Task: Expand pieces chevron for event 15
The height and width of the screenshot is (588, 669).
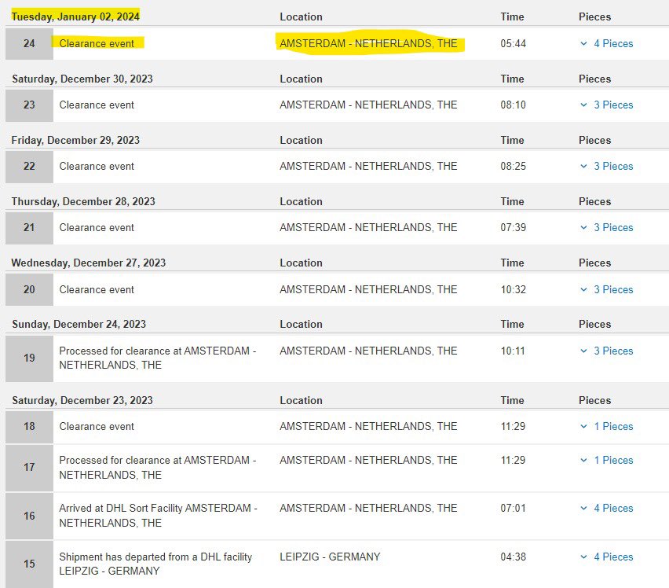Action: click(x=583, y=557)
